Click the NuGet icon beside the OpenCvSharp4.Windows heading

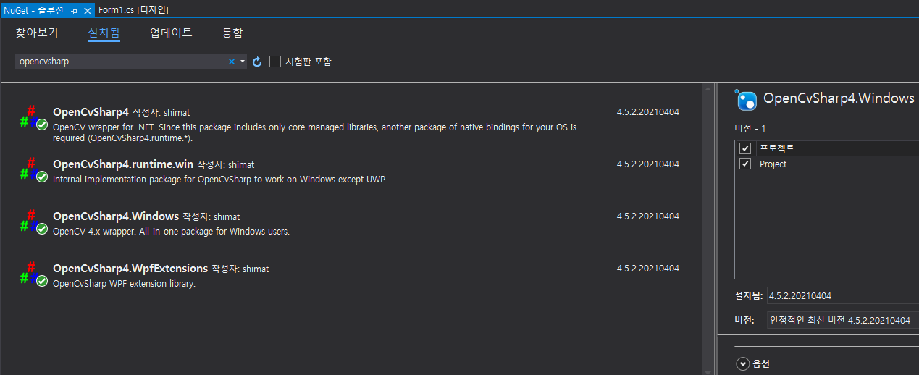746,99
